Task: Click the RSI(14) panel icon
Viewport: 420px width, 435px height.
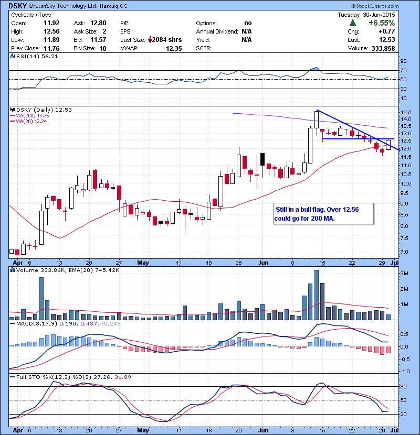Action: [x=12, y=56]
